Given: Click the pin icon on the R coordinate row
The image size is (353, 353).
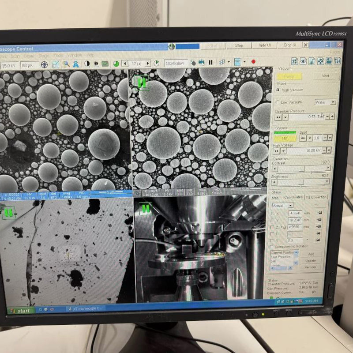Looking at the screenshot, I should point(318,240).
